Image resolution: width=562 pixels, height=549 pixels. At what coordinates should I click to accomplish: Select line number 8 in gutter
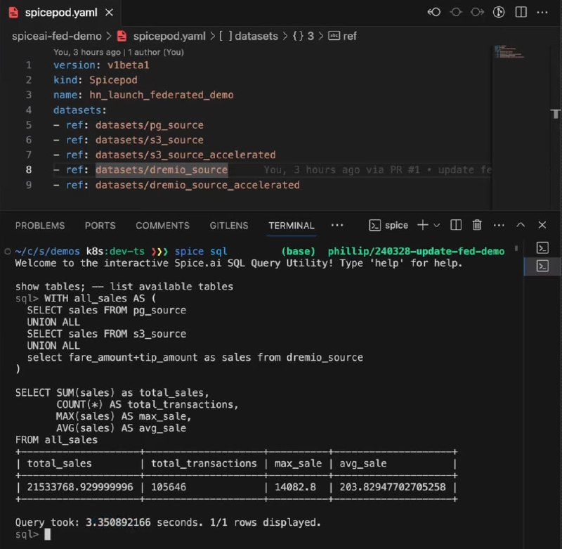[29, 169]
